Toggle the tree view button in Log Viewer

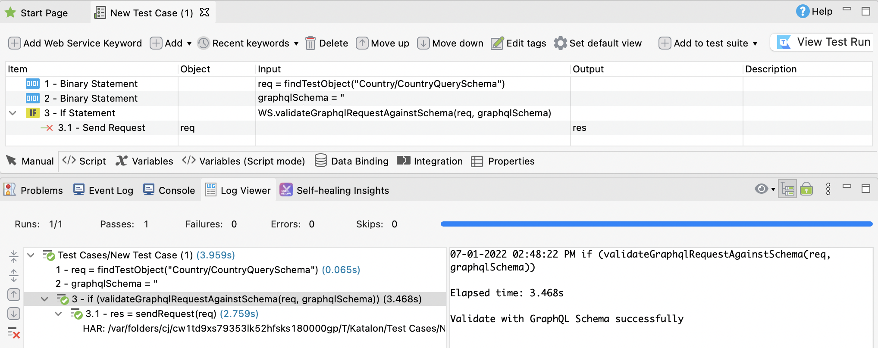pyautogui.click(x=787, y=190)
